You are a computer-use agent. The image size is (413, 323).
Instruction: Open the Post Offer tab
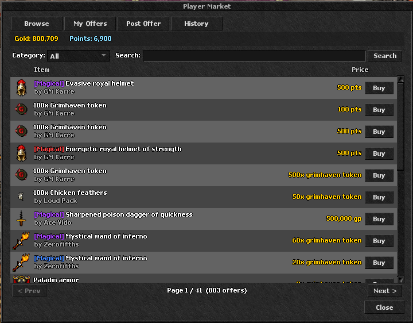tap(143, 24)
